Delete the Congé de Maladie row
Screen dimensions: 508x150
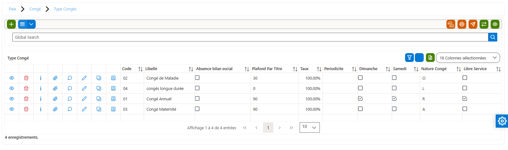tap(26, 78)
